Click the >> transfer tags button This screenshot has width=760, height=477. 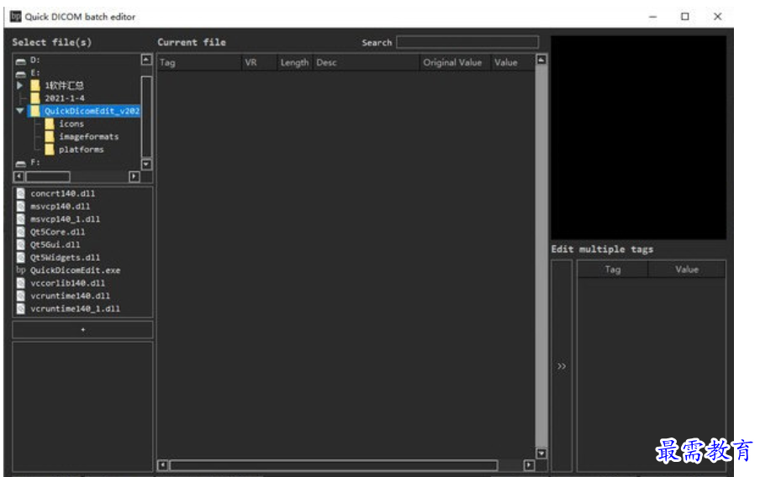562,366
